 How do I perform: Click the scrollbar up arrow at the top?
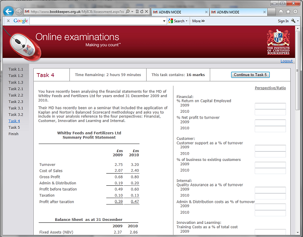[x=298, y=28]
